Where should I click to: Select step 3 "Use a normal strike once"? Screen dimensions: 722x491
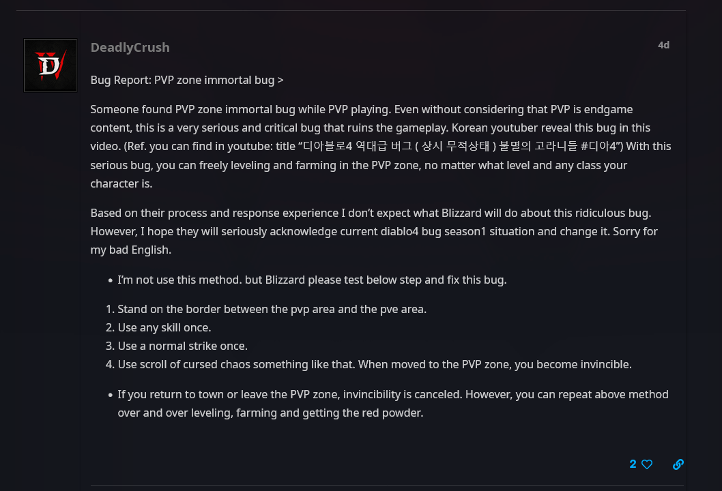tap(182, 346)
